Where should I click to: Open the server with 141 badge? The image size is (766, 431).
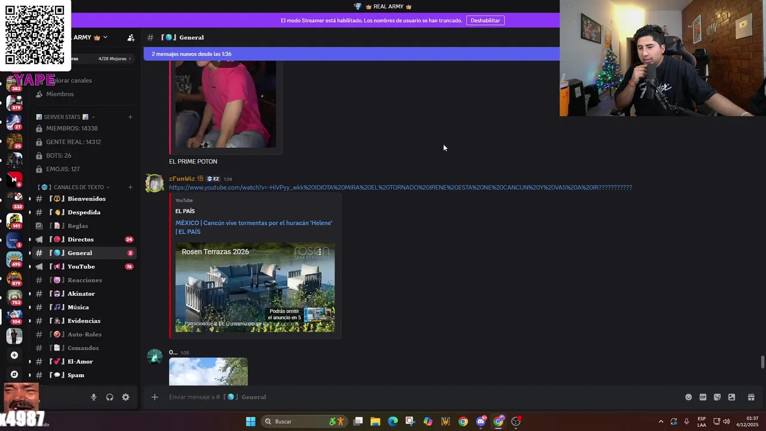coord(14,220)
